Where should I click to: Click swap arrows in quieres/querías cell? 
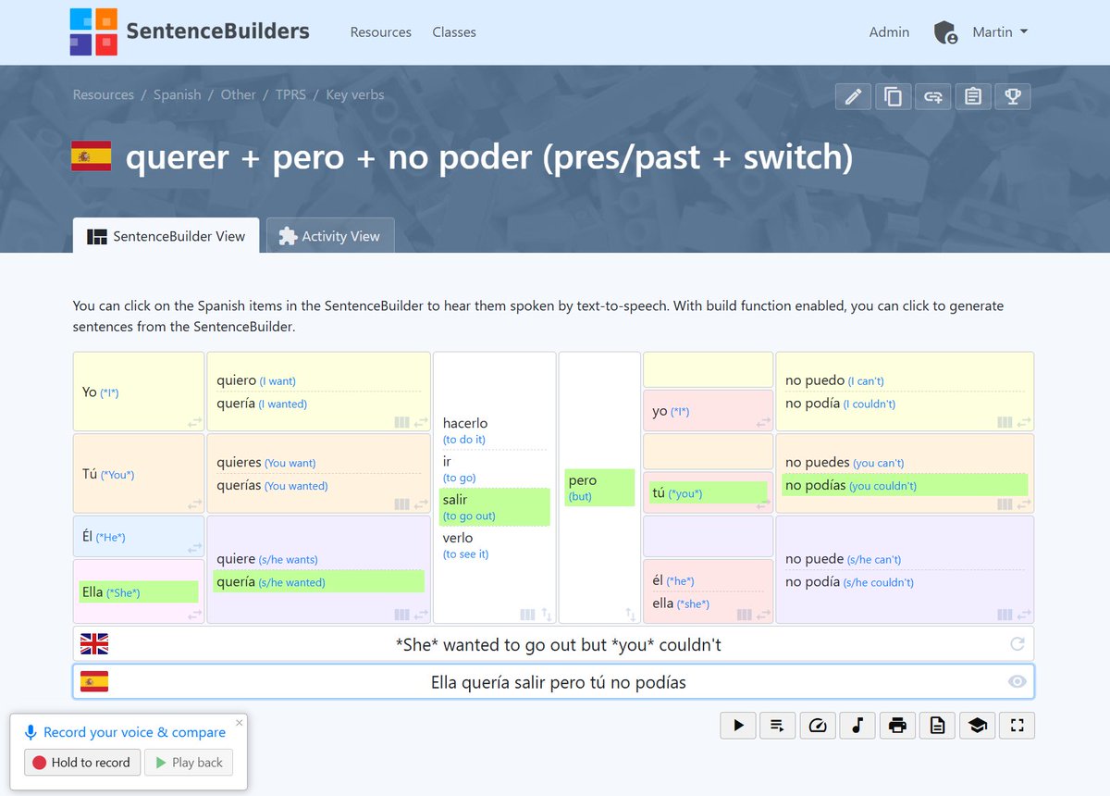tap(421, 504)
